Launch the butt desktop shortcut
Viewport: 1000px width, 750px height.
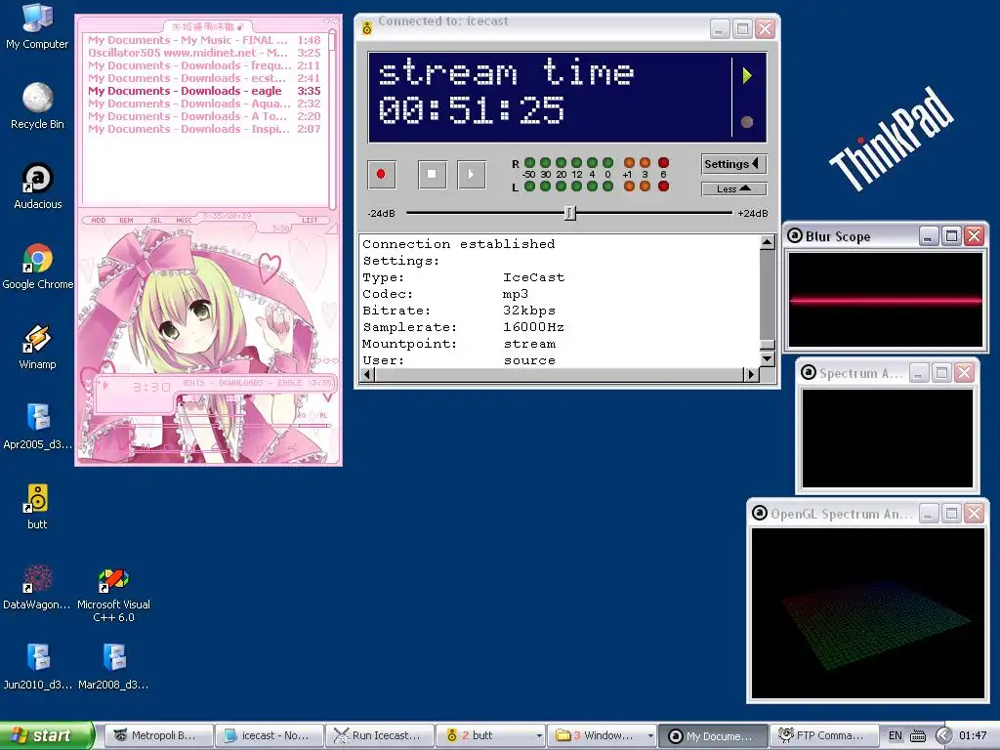point(37,507)
